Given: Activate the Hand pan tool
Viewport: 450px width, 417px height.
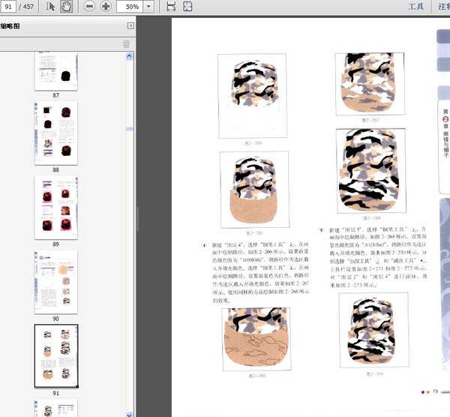Looking at the screenshot, I should tap(66, 7).
